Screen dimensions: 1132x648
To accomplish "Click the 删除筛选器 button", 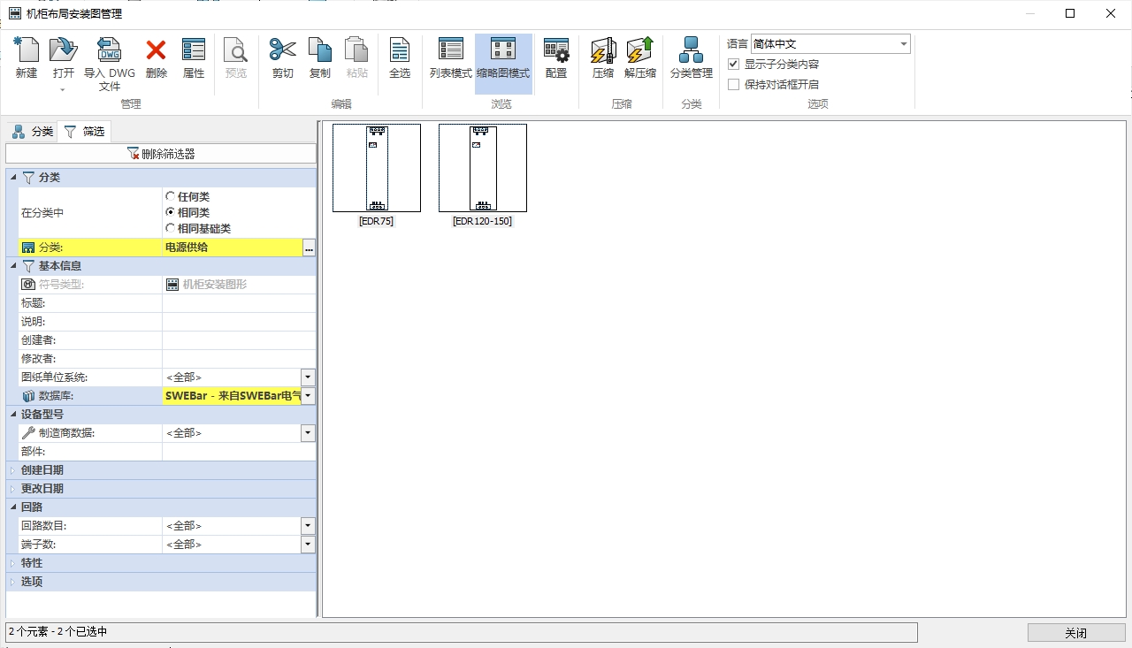I will click(x=161, y=154).
